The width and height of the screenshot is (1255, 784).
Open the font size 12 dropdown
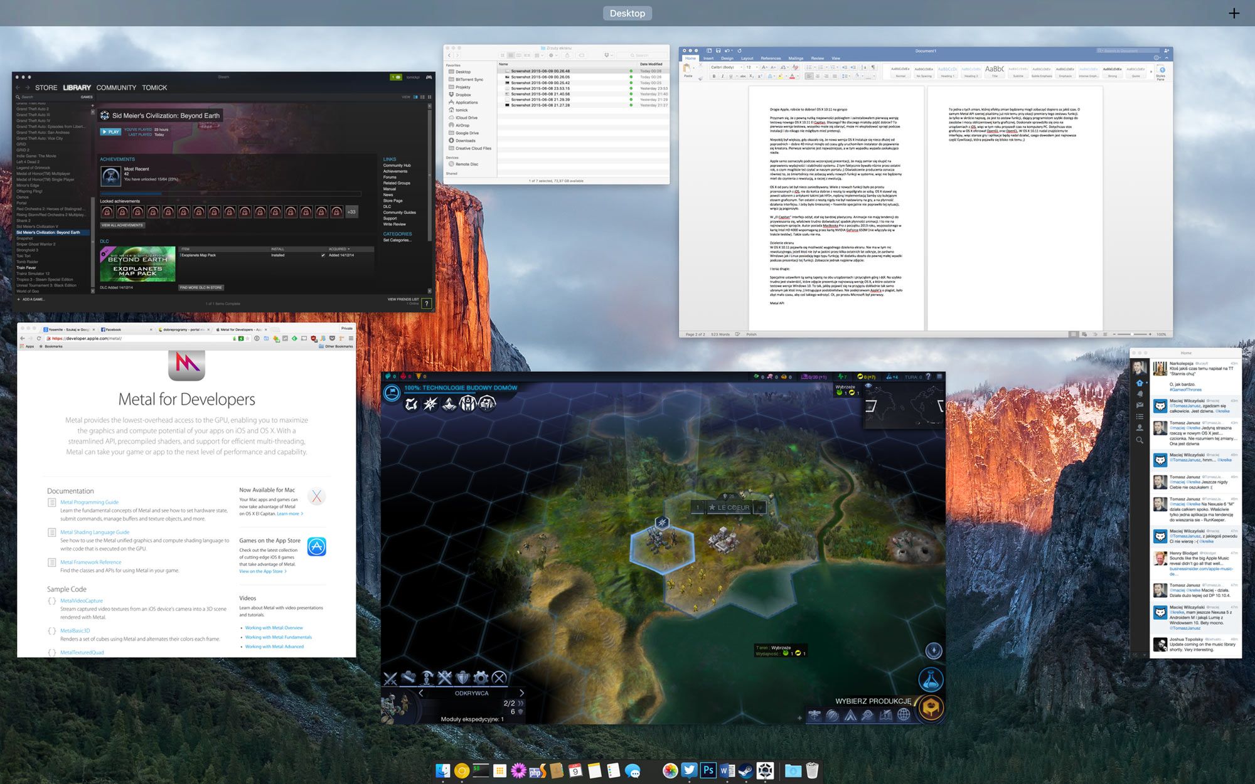(757, 67)
